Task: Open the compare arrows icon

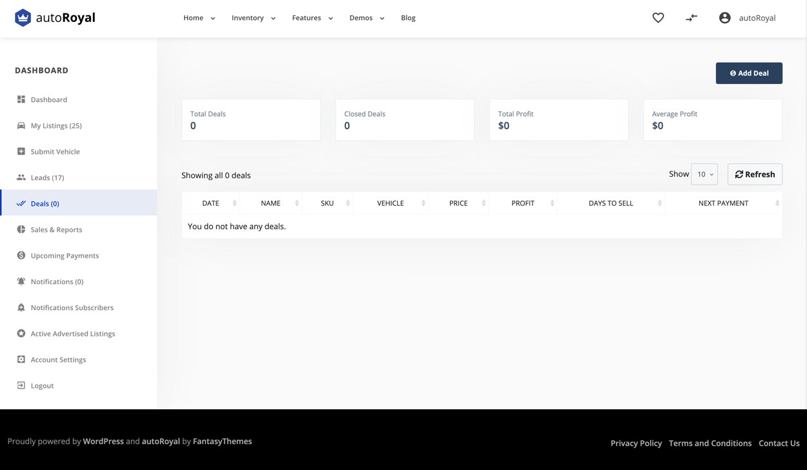Action: 691,18
